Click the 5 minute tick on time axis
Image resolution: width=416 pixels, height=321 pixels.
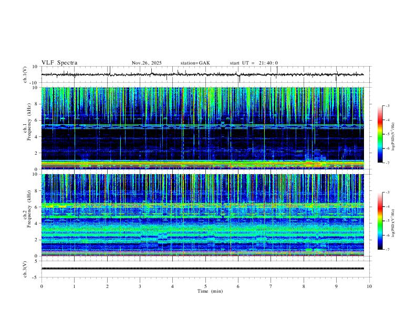click(x=205, y=286)
